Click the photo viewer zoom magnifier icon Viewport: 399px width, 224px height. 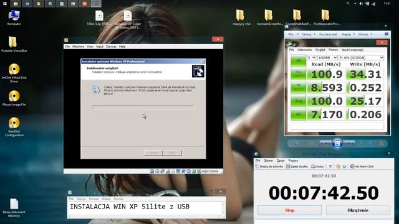[x=297, y=144]
